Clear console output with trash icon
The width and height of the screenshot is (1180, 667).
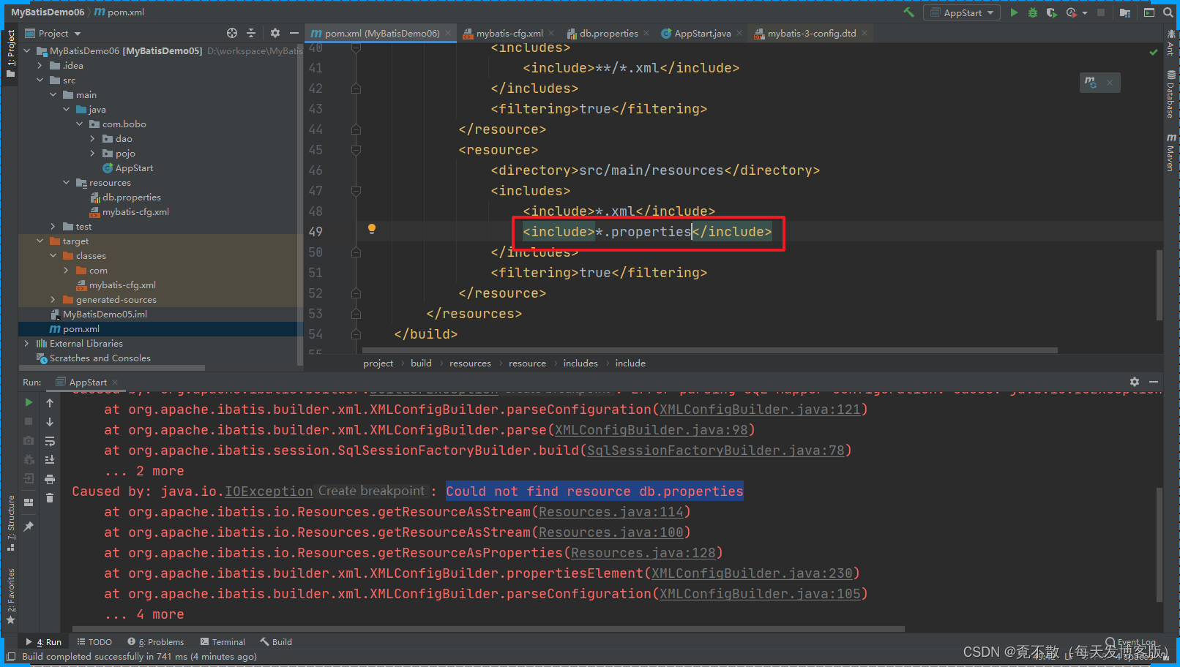pos(49,497)
